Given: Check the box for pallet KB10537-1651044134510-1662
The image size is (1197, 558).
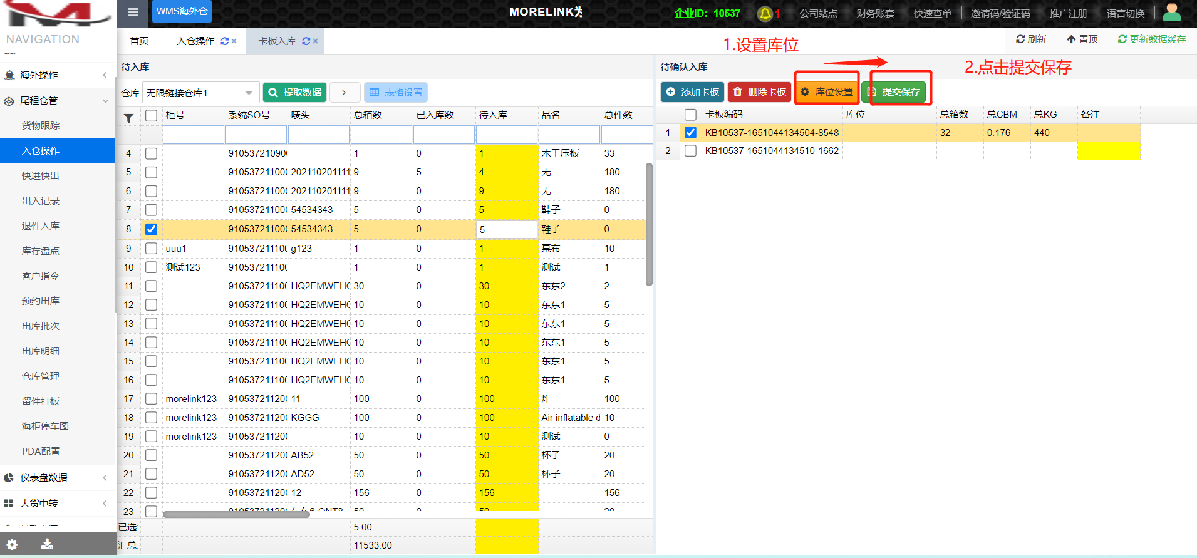Looking at the screenshot, I should (x=690, y=151).
